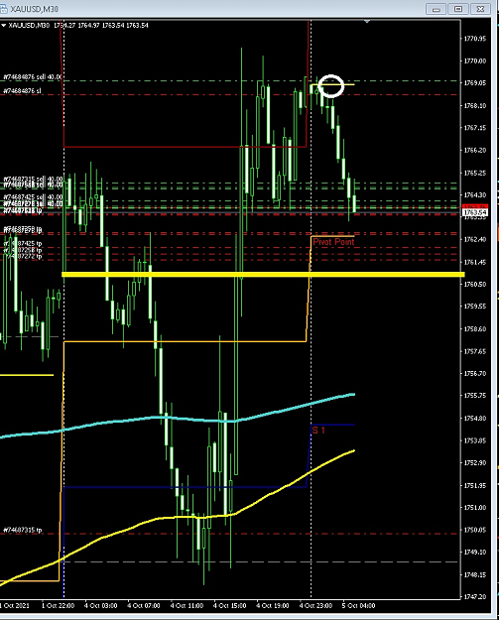Click time axis label 1 Oct 22:00
This screenshot has height=620, width=499.
point(59,605)
